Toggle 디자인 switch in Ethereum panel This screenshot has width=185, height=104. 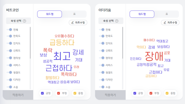click(x=101, y=80)
